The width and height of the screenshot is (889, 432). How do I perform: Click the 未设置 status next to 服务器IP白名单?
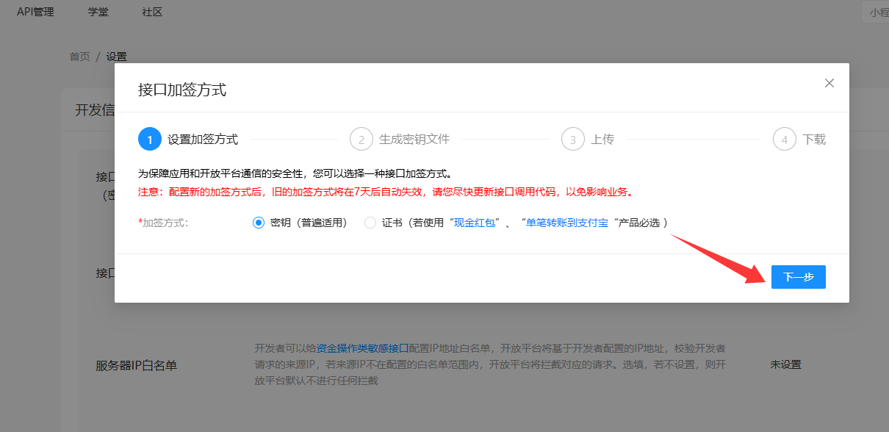(785, 364)
